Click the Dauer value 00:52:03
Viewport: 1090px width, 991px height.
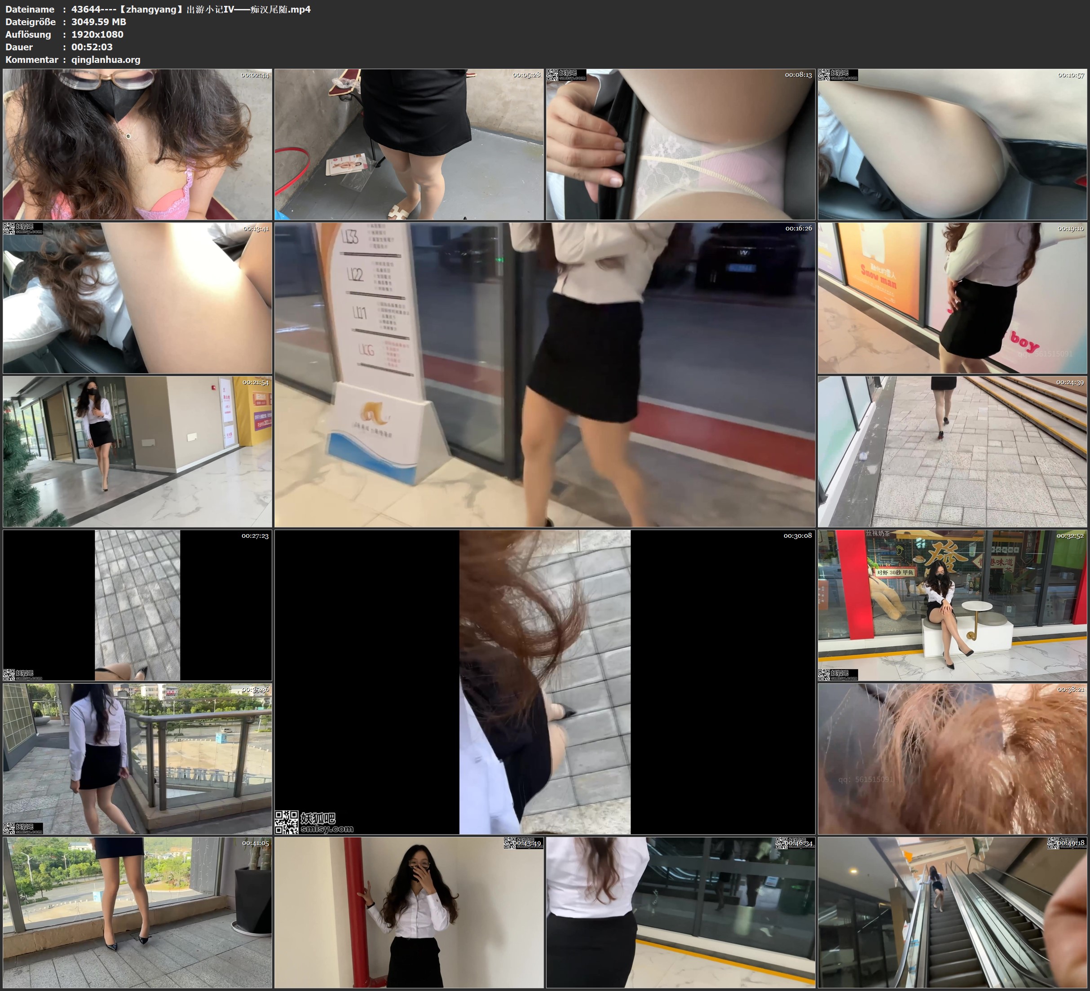tap(92, 47)
